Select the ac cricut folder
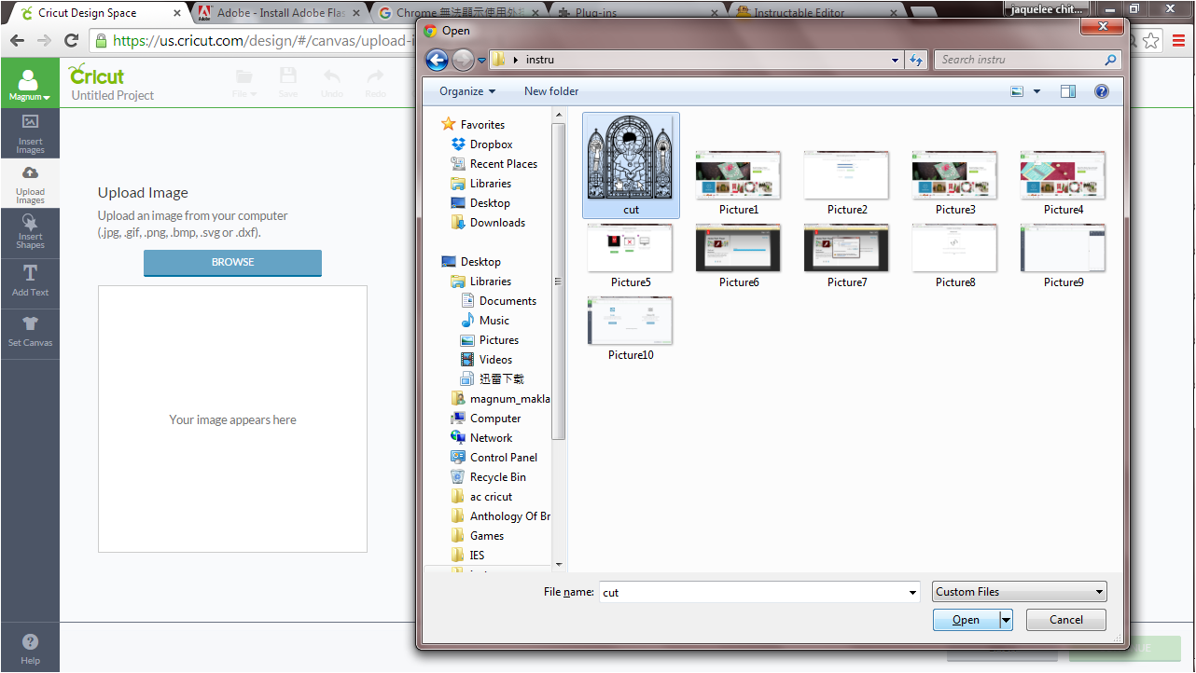1196x673 pixels. (491, 497)
